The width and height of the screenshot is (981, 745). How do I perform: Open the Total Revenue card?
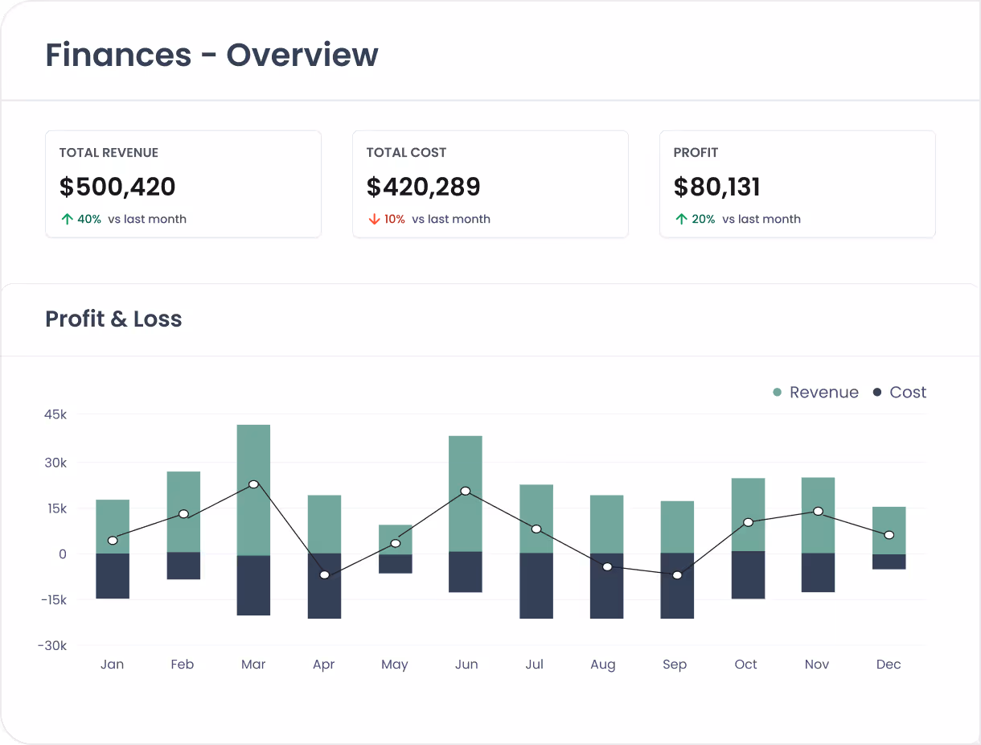(x=183, y=183)
